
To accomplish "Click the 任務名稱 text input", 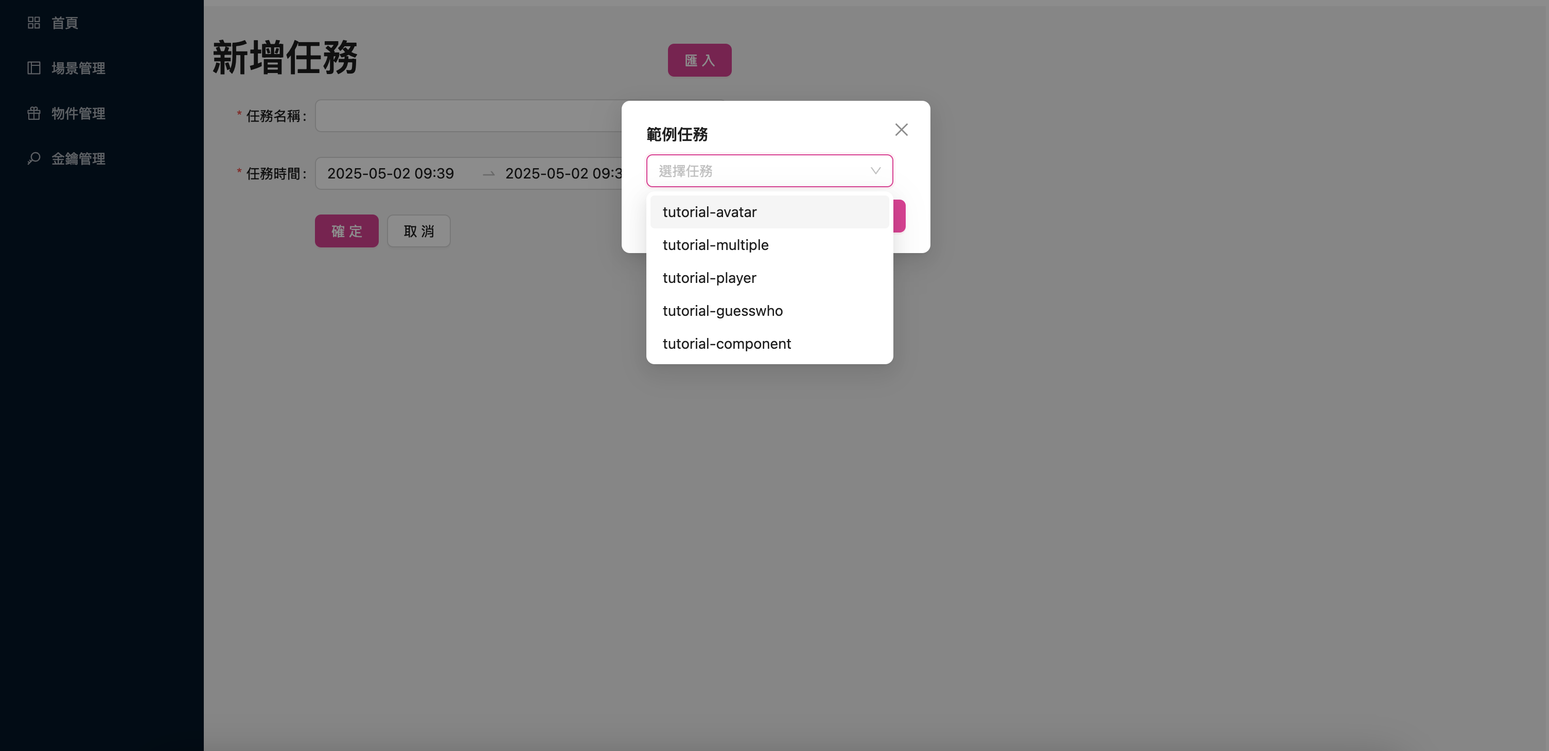I will click(468, 116).
